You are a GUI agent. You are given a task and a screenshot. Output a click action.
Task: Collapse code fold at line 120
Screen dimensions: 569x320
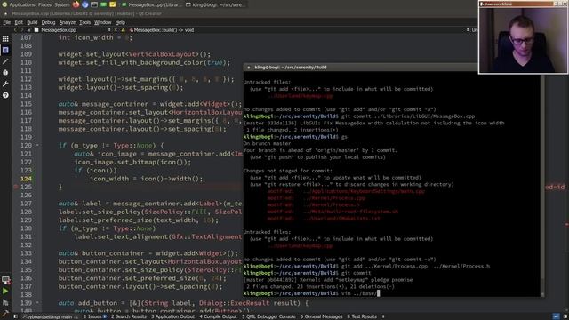[x=37, y=146]
